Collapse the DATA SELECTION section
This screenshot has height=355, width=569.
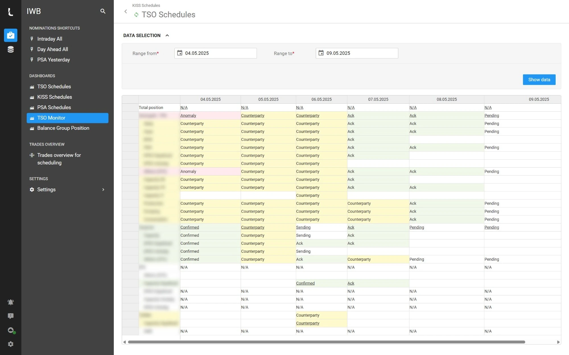pyautogui.click(x=167, y=35)
